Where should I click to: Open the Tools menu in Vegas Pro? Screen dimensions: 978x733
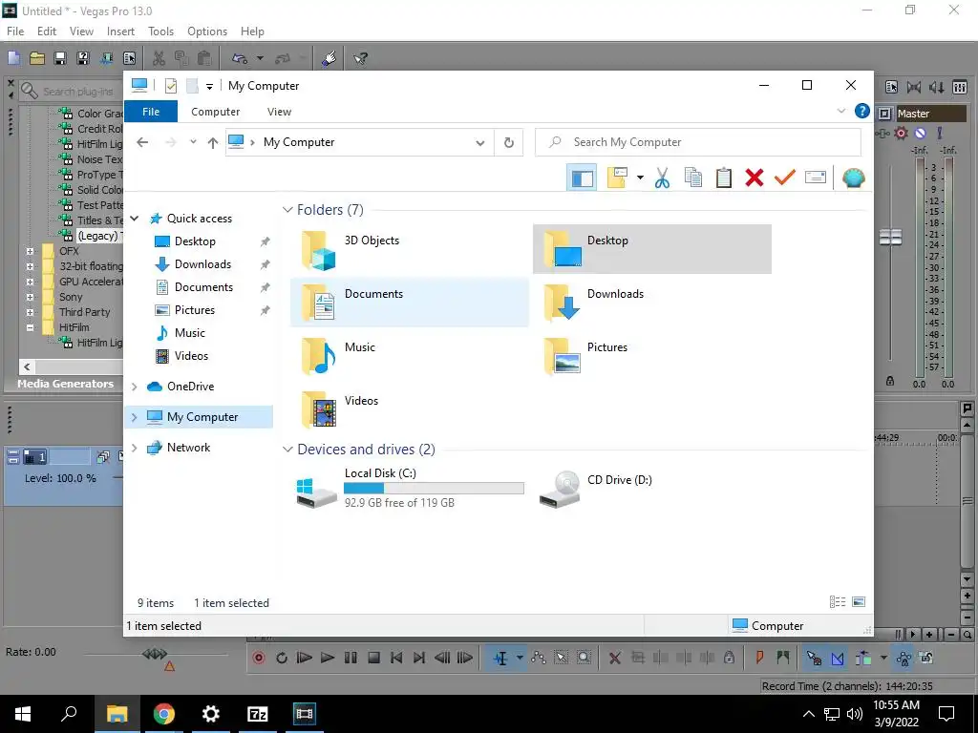coord(160,31)
